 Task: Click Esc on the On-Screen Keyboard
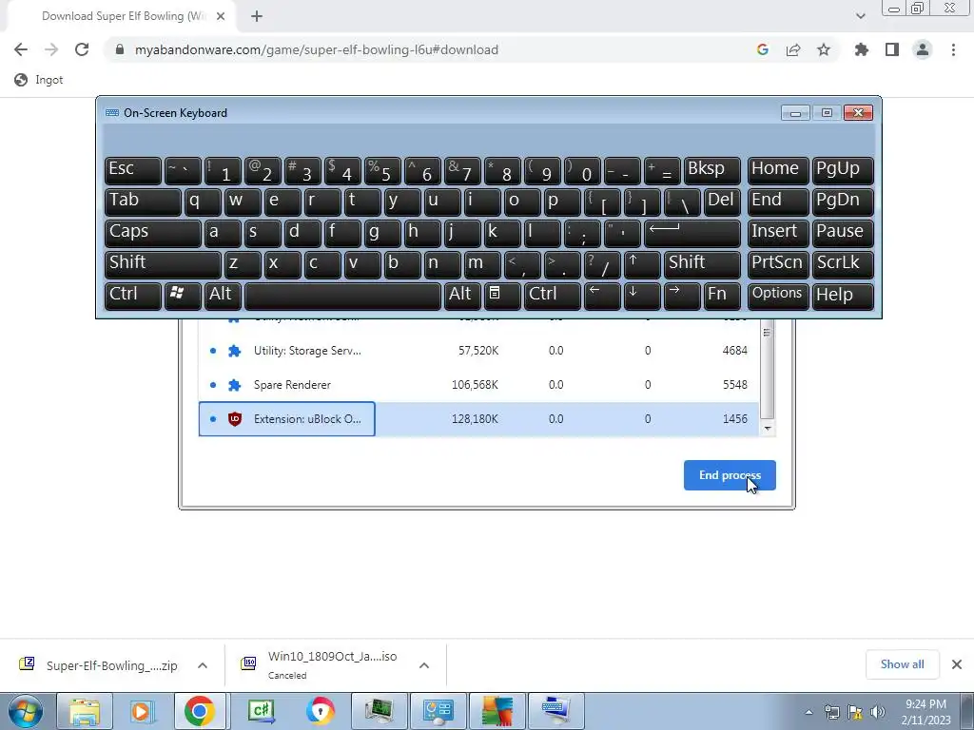pos(133,170)
